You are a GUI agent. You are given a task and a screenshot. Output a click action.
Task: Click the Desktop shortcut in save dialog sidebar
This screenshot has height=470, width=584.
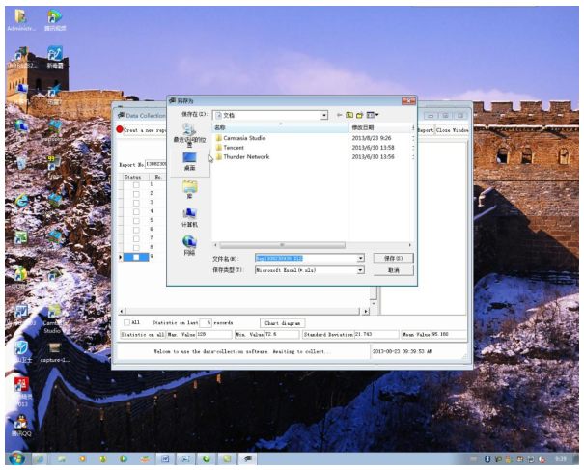point(189,160)
